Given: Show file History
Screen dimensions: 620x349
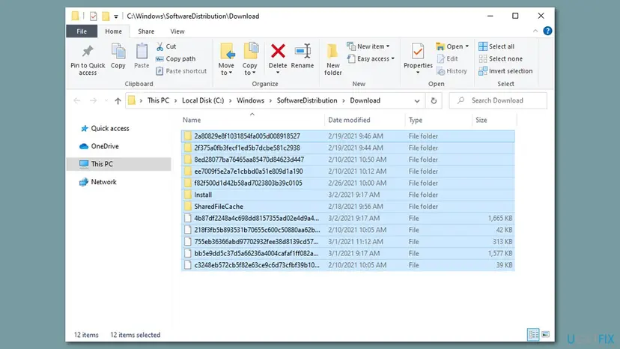Looking at the screenshot, I should click(452, 71).
